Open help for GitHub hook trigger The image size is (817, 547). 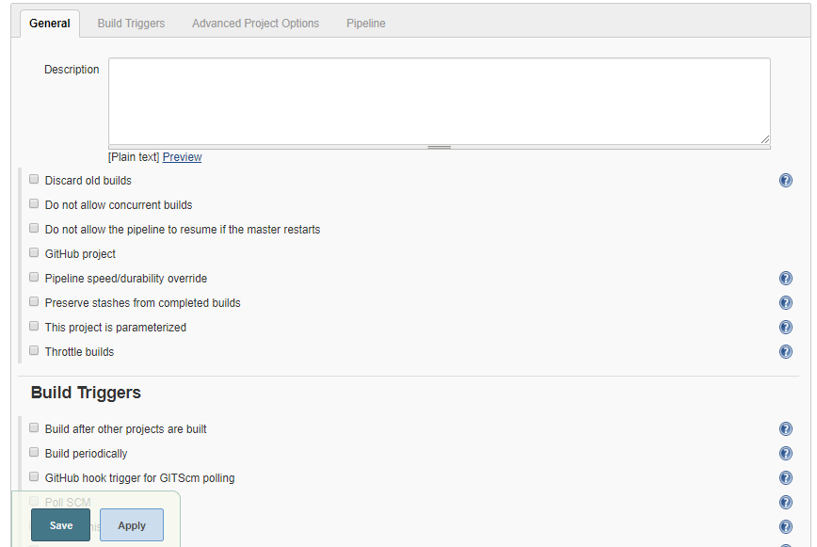pyautogui.click(x=786, y=477)
